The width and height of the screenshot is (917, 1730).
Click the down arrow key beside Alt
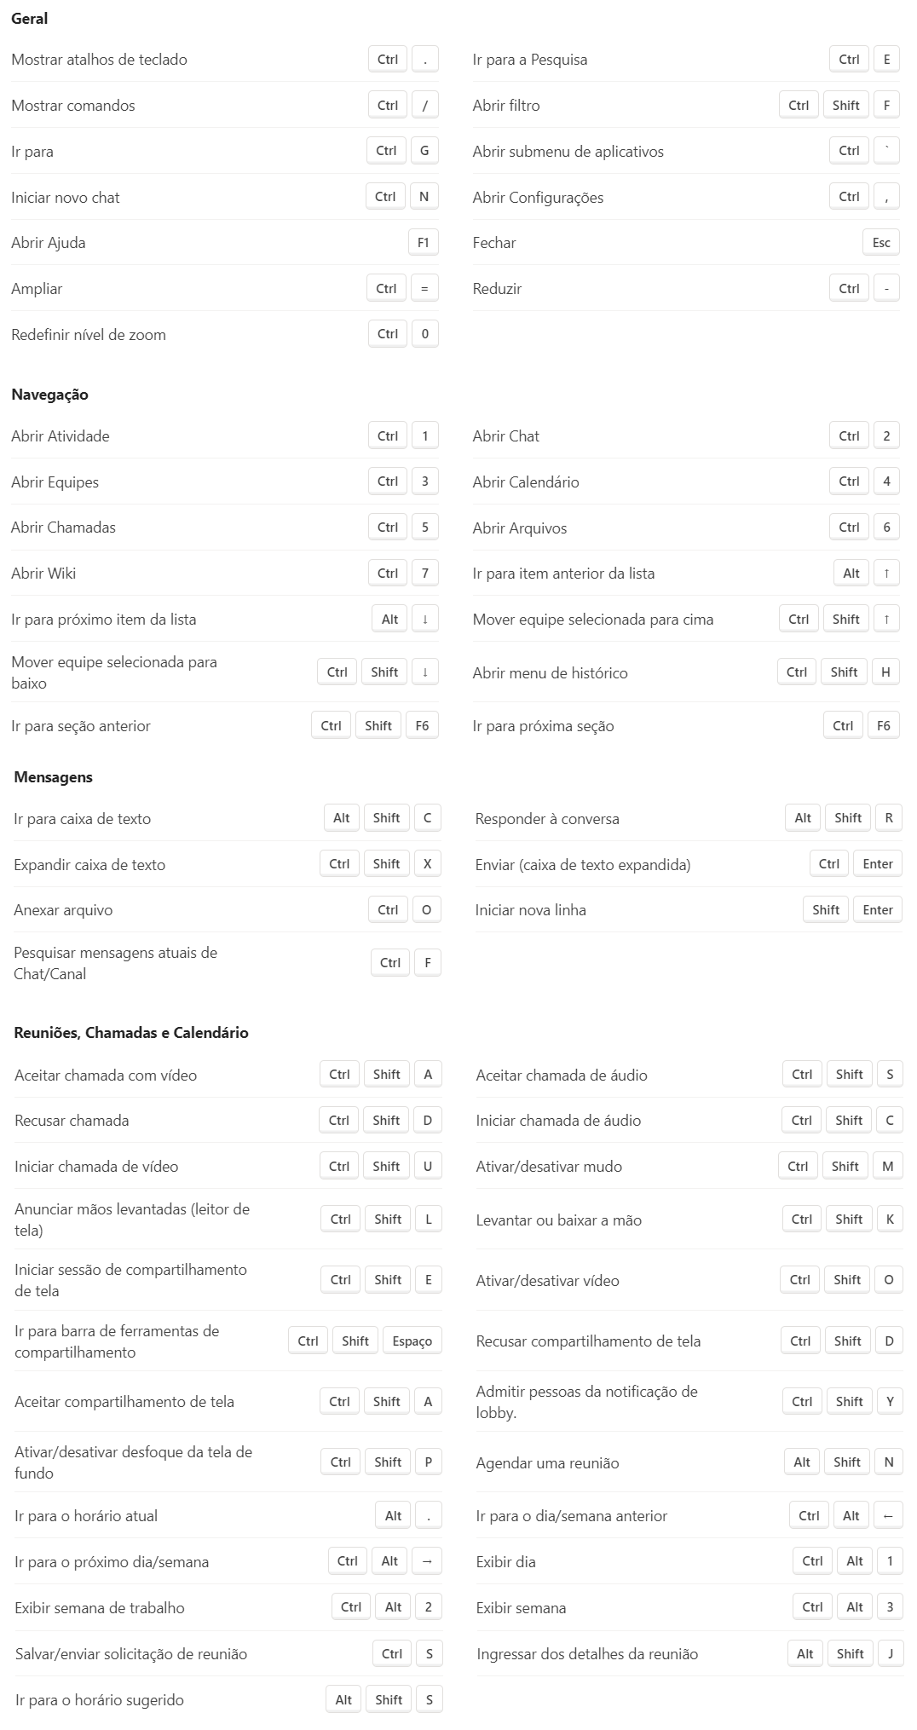[x=424, y=620]
